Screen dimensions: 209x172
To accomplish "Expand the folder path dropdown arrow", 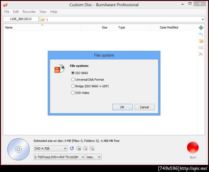I will click(203, 19).
